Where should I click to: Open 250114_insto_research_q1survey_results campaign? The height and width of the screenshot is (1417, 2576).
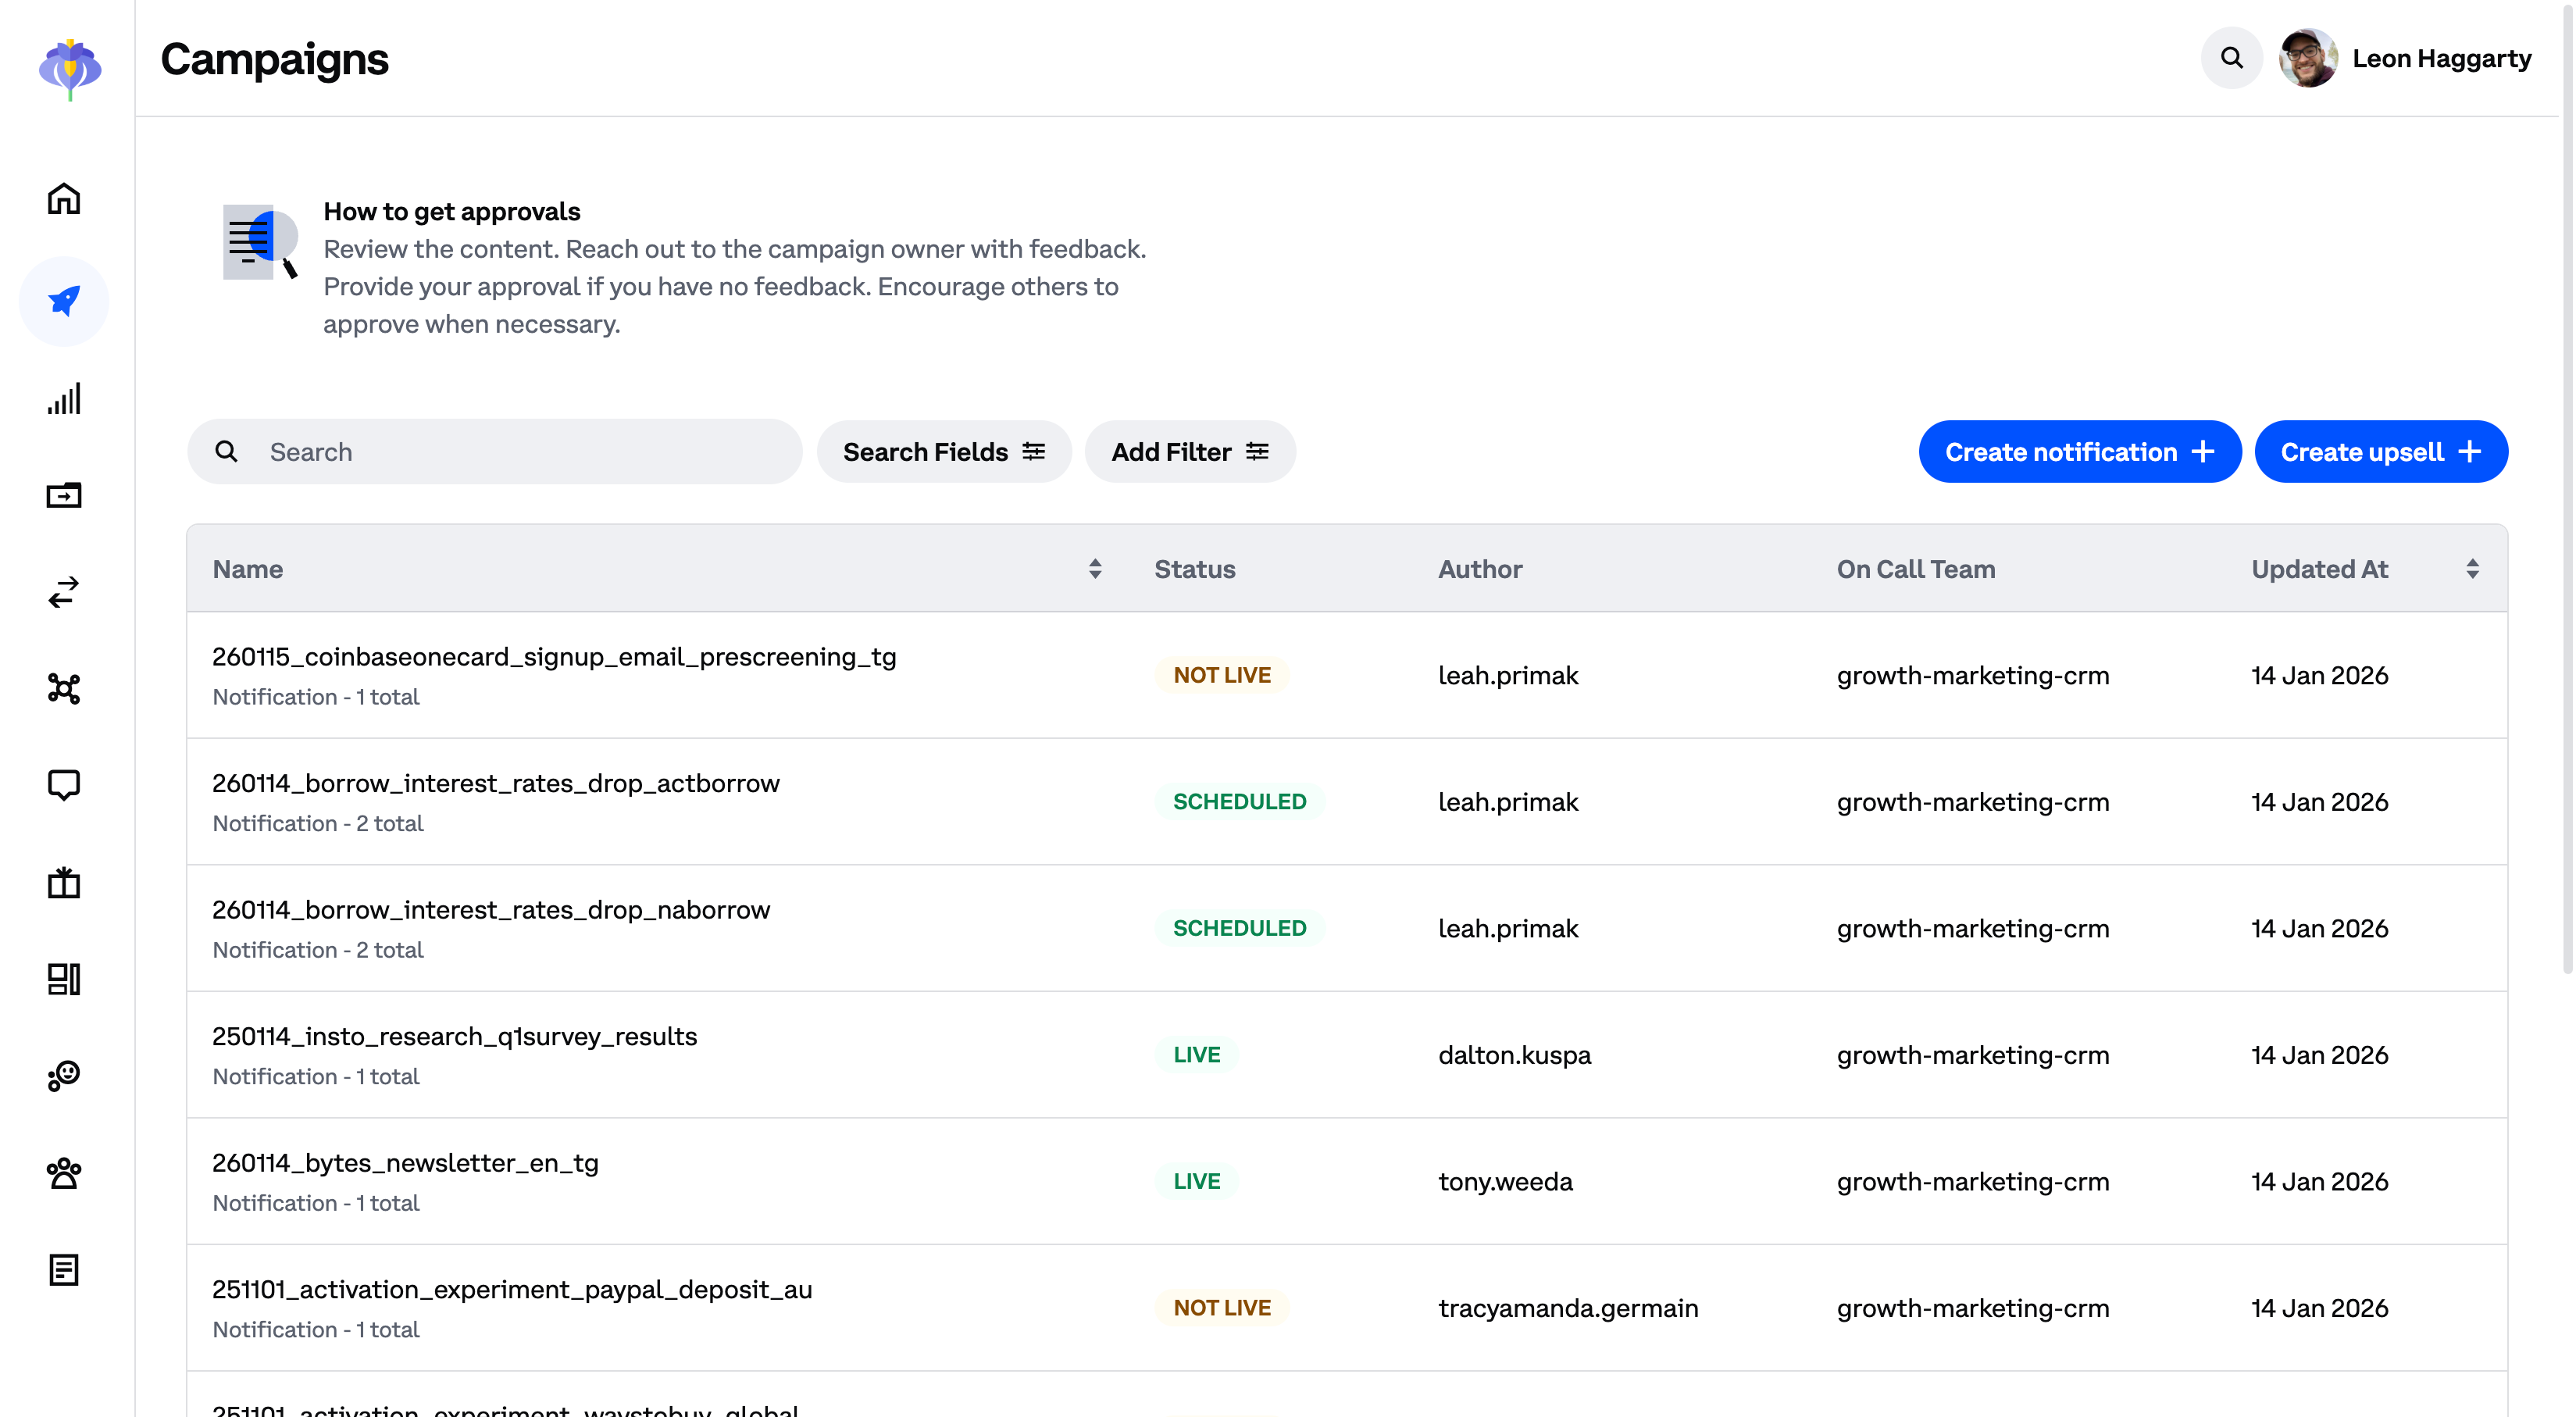[x=455, y=1036]
